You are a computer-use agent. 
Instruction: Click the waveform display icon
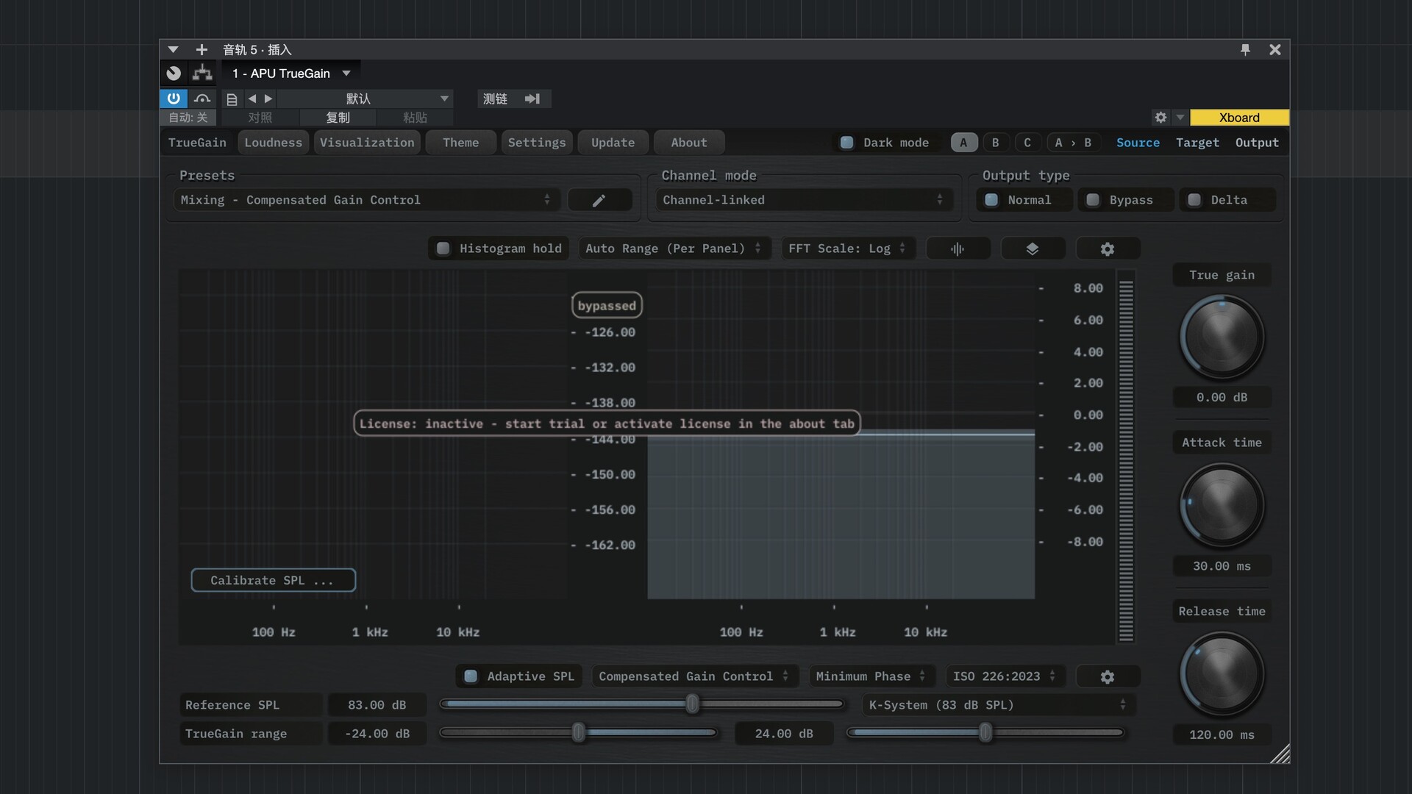coord(958,249)
